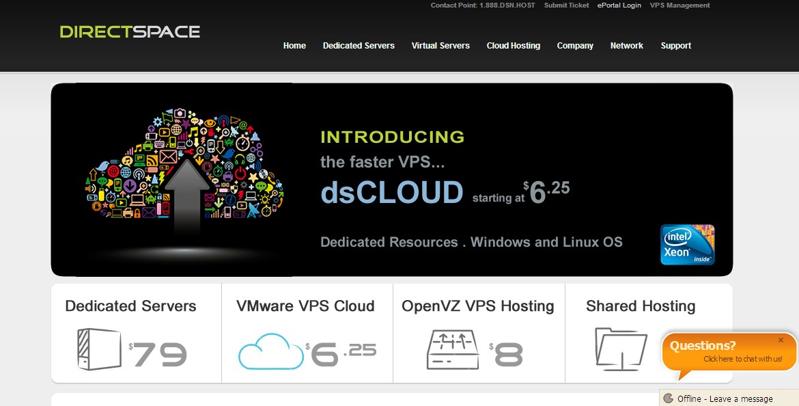Screen dimensions: 799x406
Task: Click "Dedicated Resources . Windows and Linux OS" text
Action: pos(471,242)
